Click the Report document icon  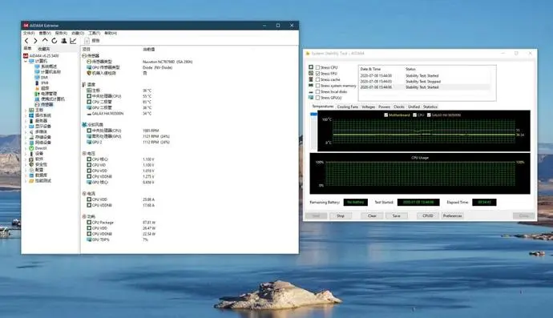[87, 41]
